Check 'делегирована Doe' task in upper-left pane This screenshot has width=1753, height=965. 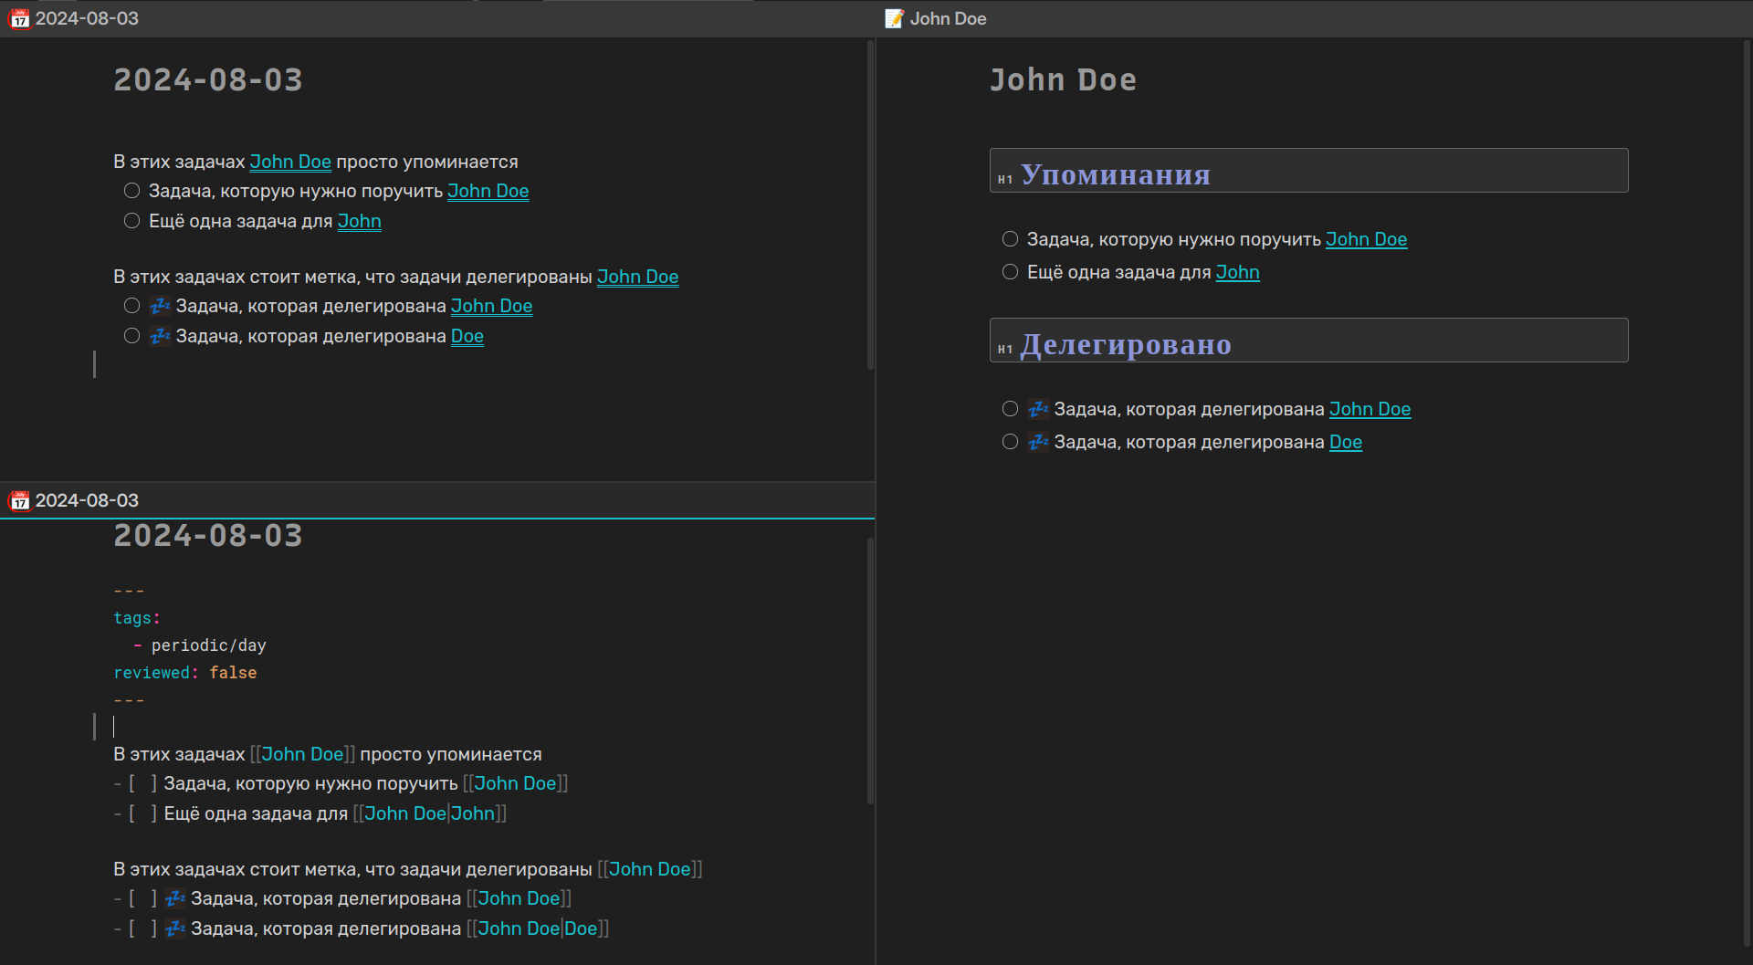coord(132,336)
